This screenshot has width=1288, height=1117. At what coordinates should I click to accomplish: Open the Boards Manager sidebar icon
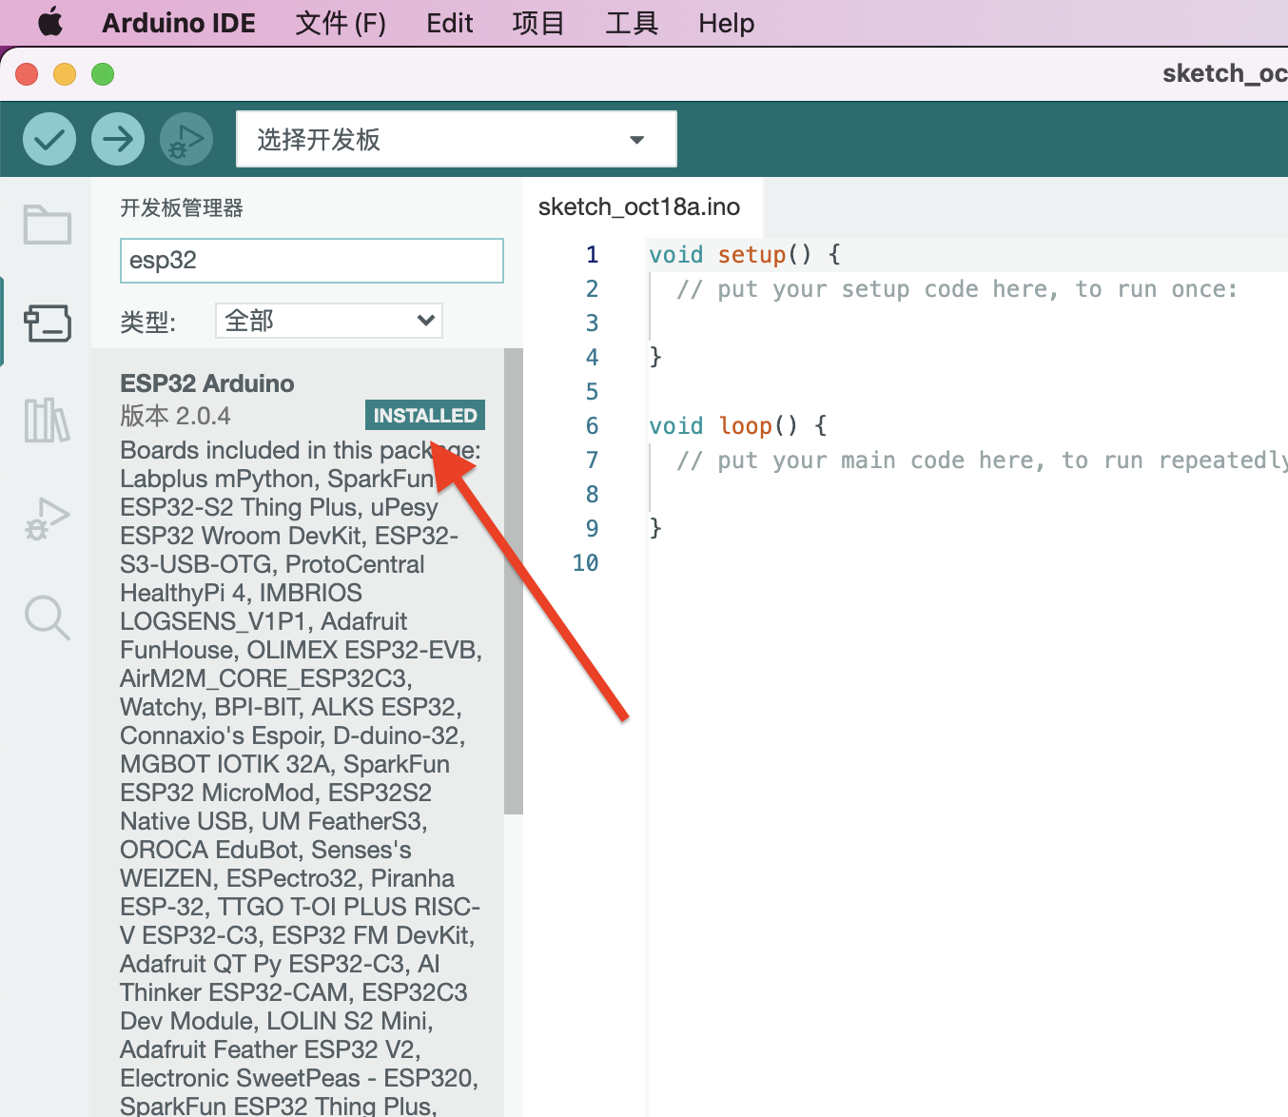[x=48, y=323]
